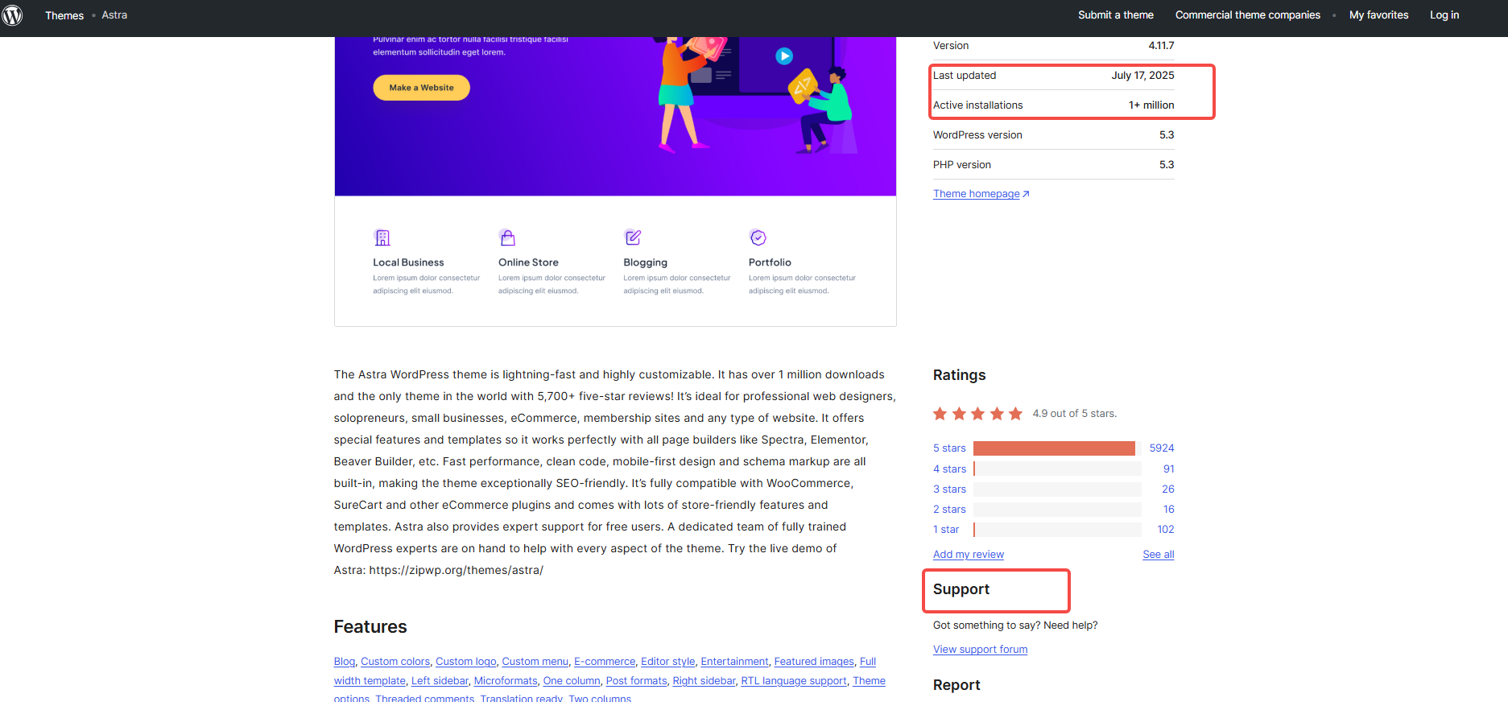Click See all ratings
The width and height of the screenshot is (1508, 702).
tap(1159, 555)
